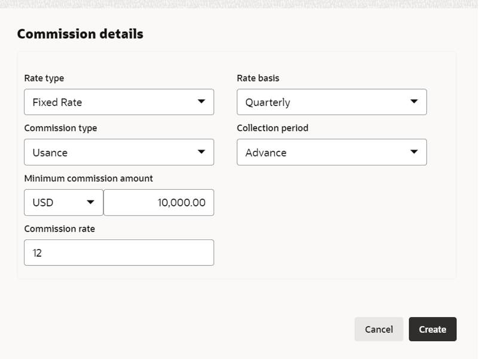Click the currency dropdown arrow beside USD
The height and width of the screenshot is (359, 479).
tap(91, 202)
